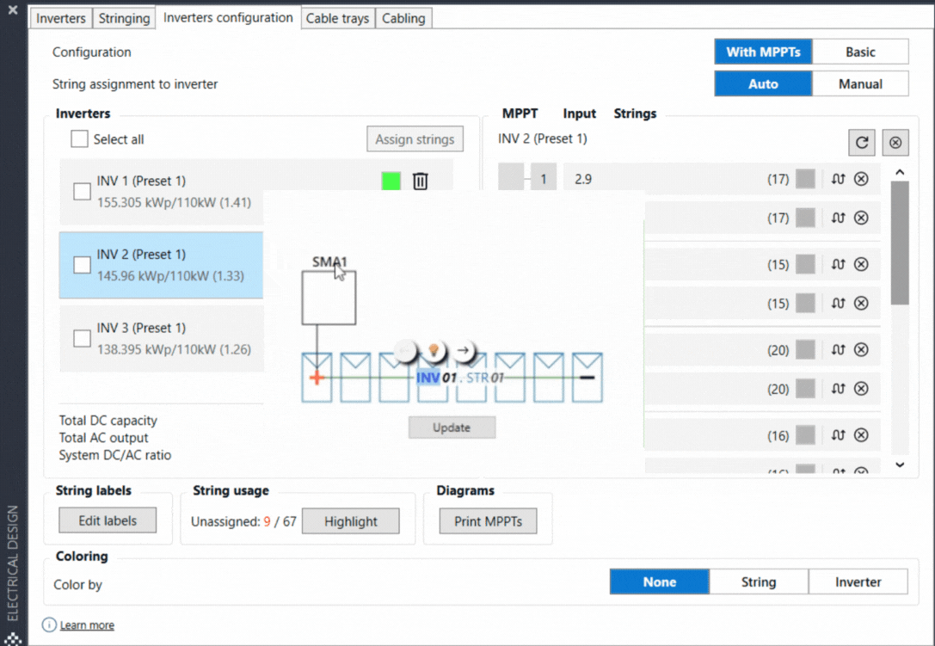The width and height of the screenshot is (935, 646).
Task: Set string coloring to Inverter
Action: pos(858,581)
